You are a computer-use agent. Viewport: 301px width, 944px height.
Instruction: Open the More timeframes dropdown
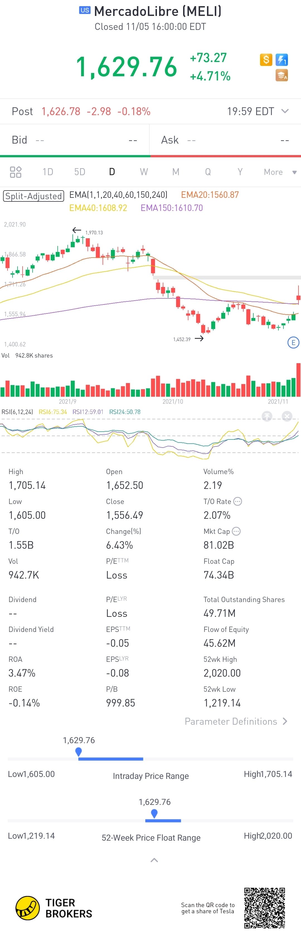280,172
